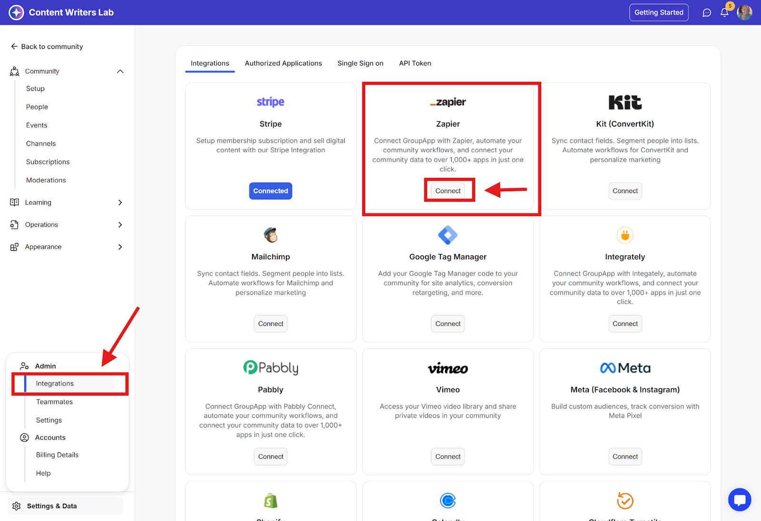This screenshot has width=761, height=521.
Task: Connect the Zapier integration
Action: (x=448, y=191)
